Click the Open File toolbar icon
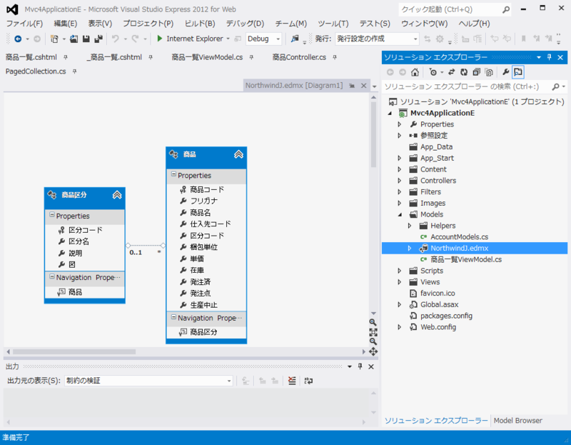This screenshot has height=445, width=571. [x=74, y=39]
